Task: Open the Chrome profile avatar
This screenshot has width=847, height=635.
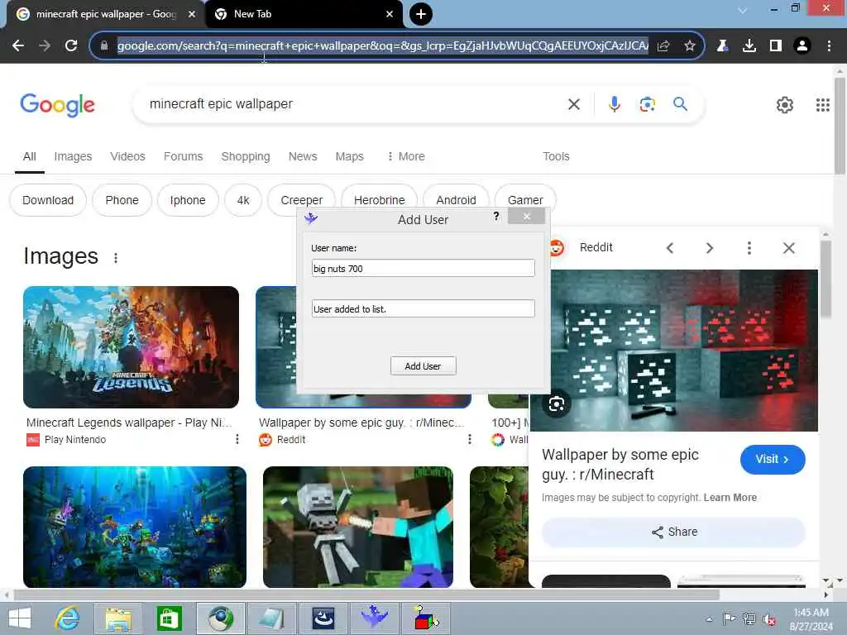Action: pyautogui.click(x=802, y=46)
